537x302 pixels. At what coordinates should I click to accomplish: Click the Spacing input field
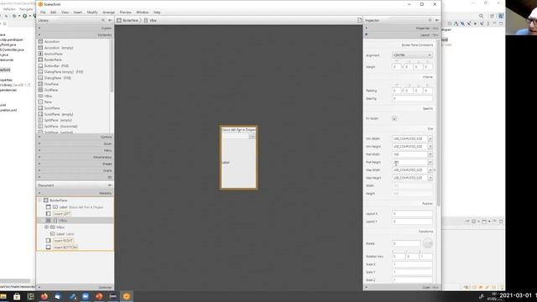click(412, 99)
